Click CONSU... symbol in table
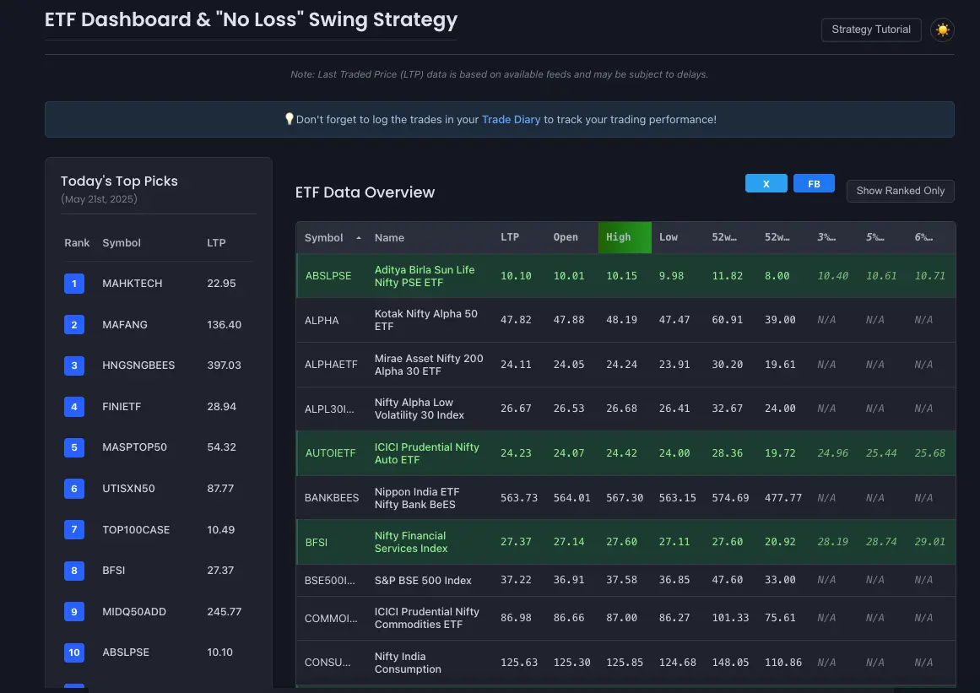Screen dimensions: 980x693 (x=327, y=663)
